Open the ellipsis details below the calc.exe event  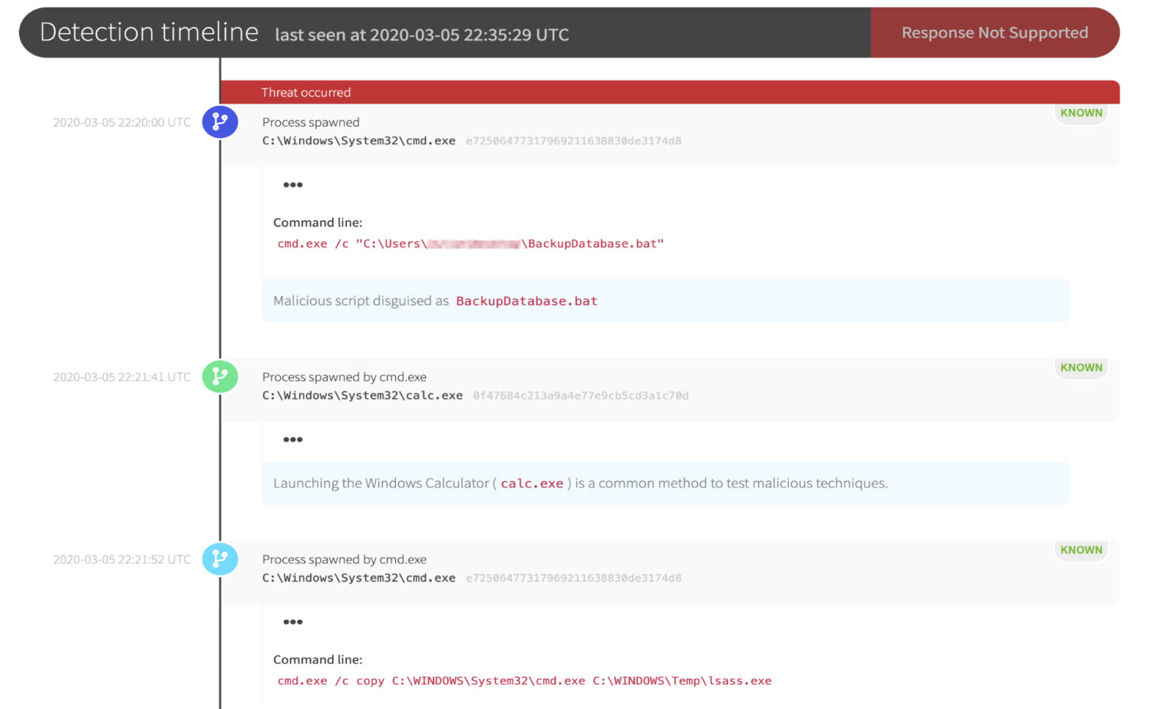(293, 439)
